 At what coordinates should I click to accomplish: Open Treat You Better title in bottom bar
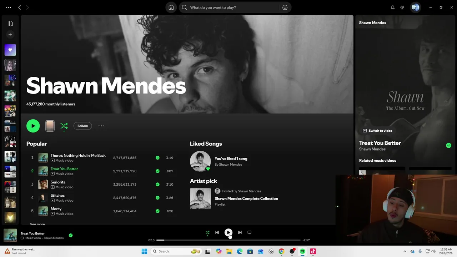point(32,233)
